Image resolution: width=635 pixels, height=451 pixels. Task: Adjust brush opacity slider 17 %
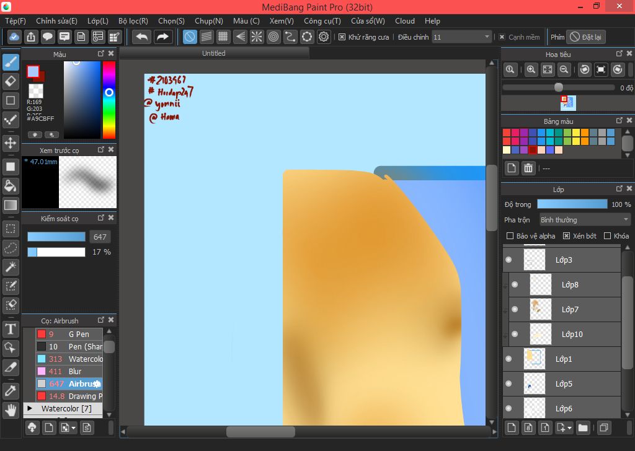coord(56,252)
